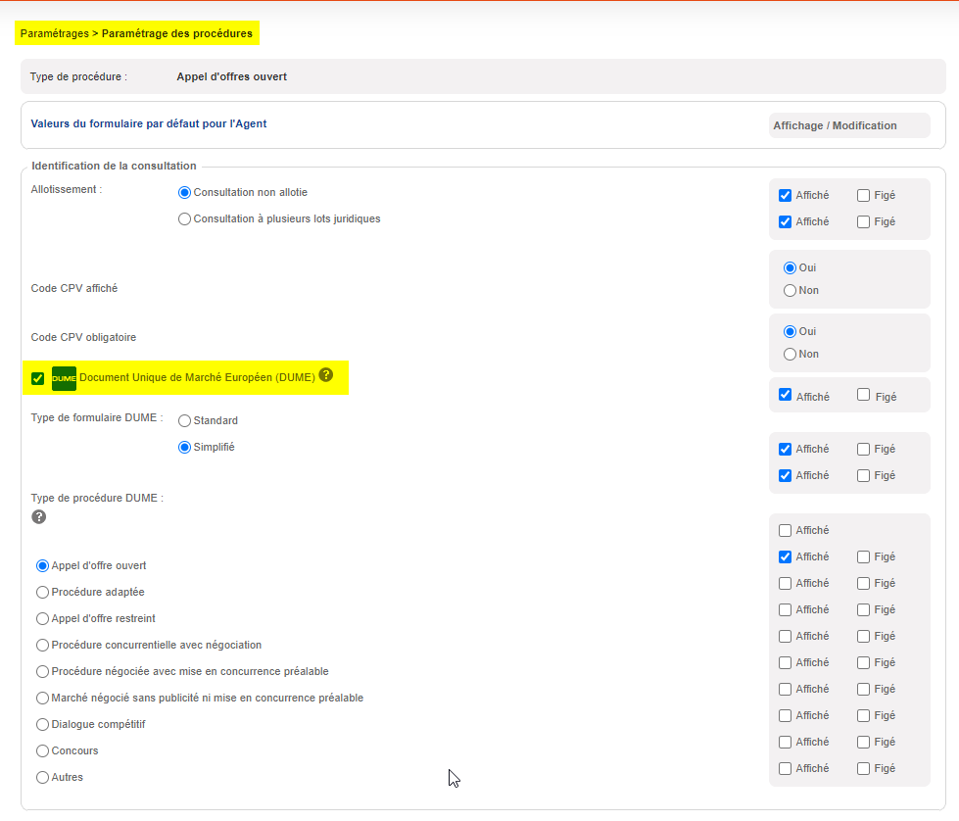Select Appel d'offre restreint radio button
This screenshot has width=959, height=821.
point(42,619)
